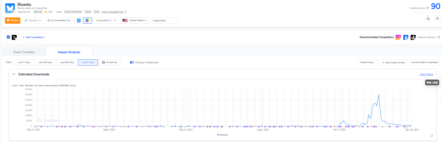
Task: Click the star rating icon beside 3.44
Action: click(x=46, y=12)
